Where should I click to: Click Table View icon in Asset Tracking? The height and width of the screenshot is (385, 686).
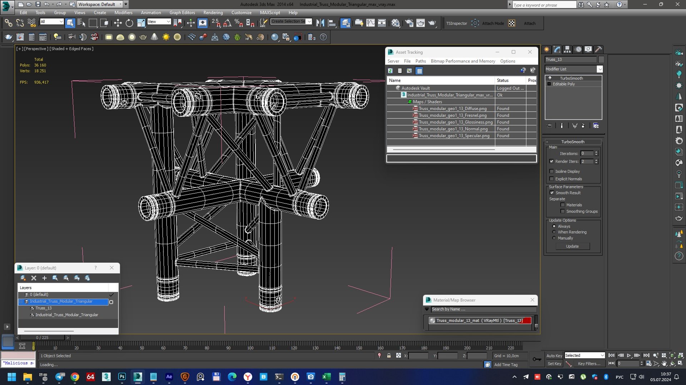pos(419,71)
